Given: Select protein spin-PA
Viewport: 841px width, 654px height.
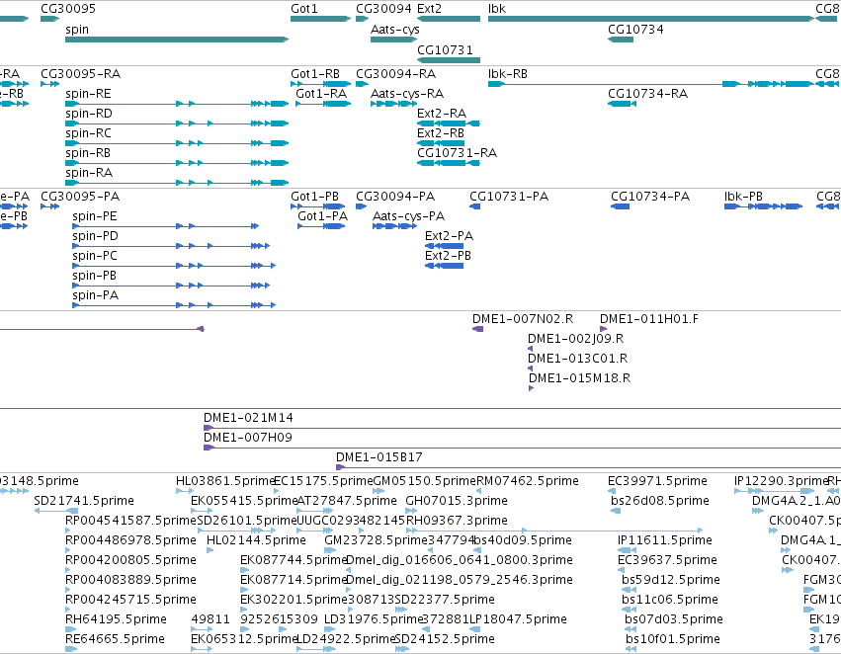Looking at the screenshot, I should pos(95,296).
